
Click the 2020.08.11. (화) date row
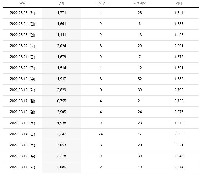pos(101,167)
